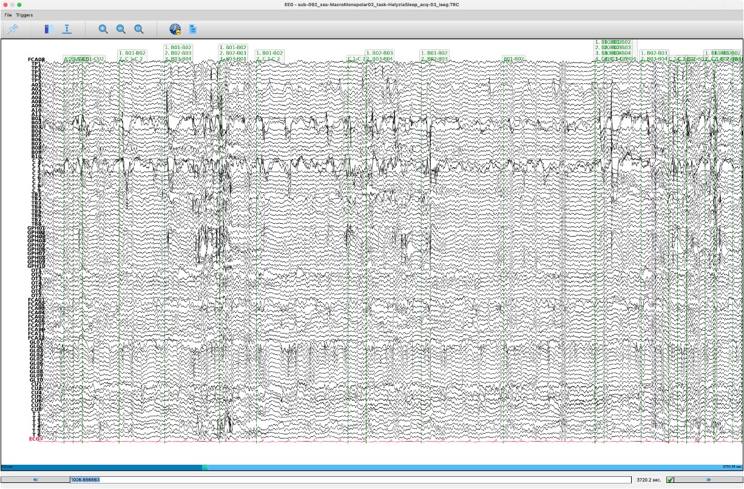Select the ECG channel label
The height and width of the screenshot is (489, 744).
tap(36, 438)
